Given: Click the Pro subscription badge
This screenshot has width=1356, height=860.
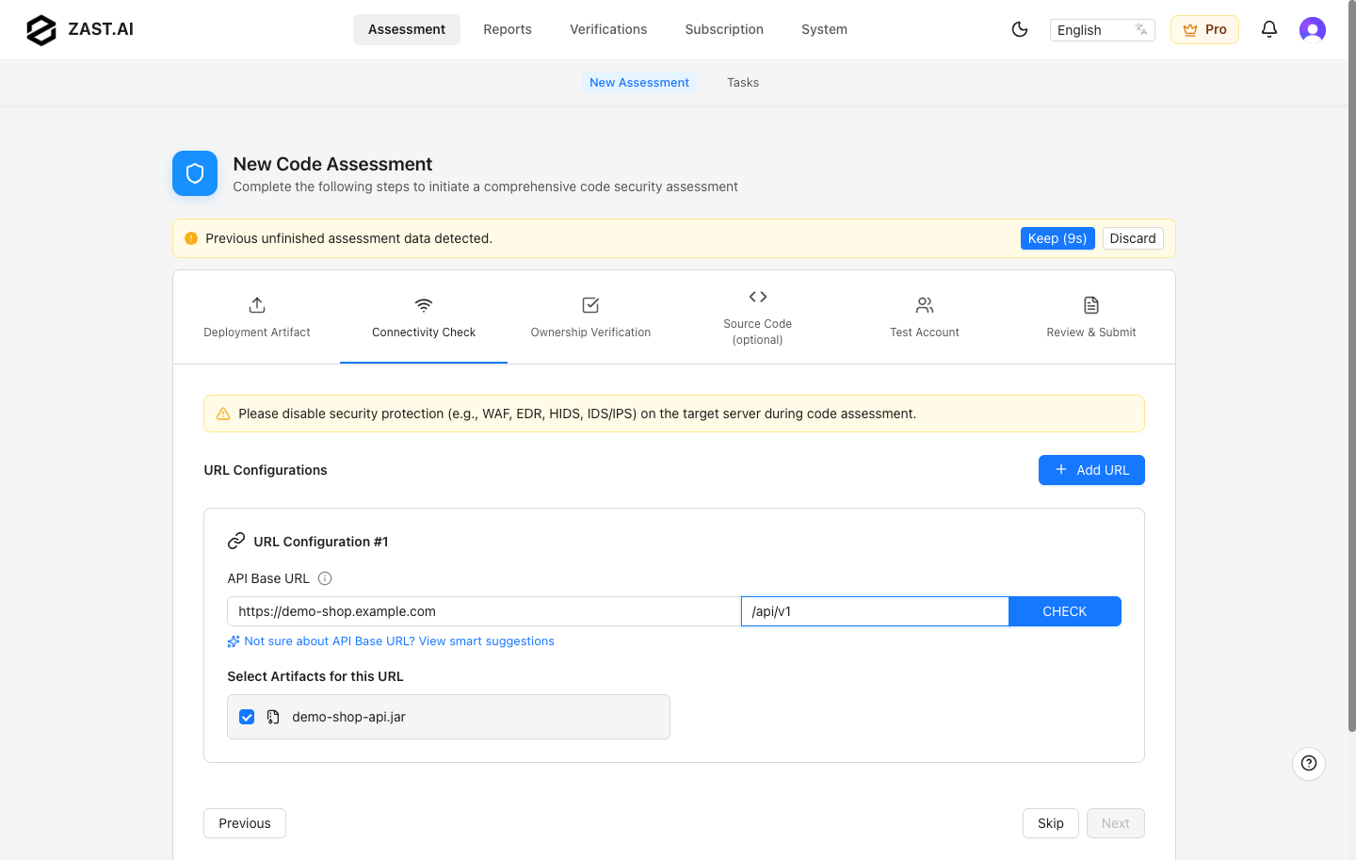Looking at the screenshot, I should coord(1204,30).
